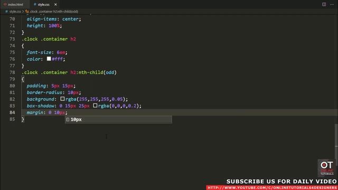338x190 pixels.
Task: Click line number 78 in the gutter
Action: [x=12, y=72]
